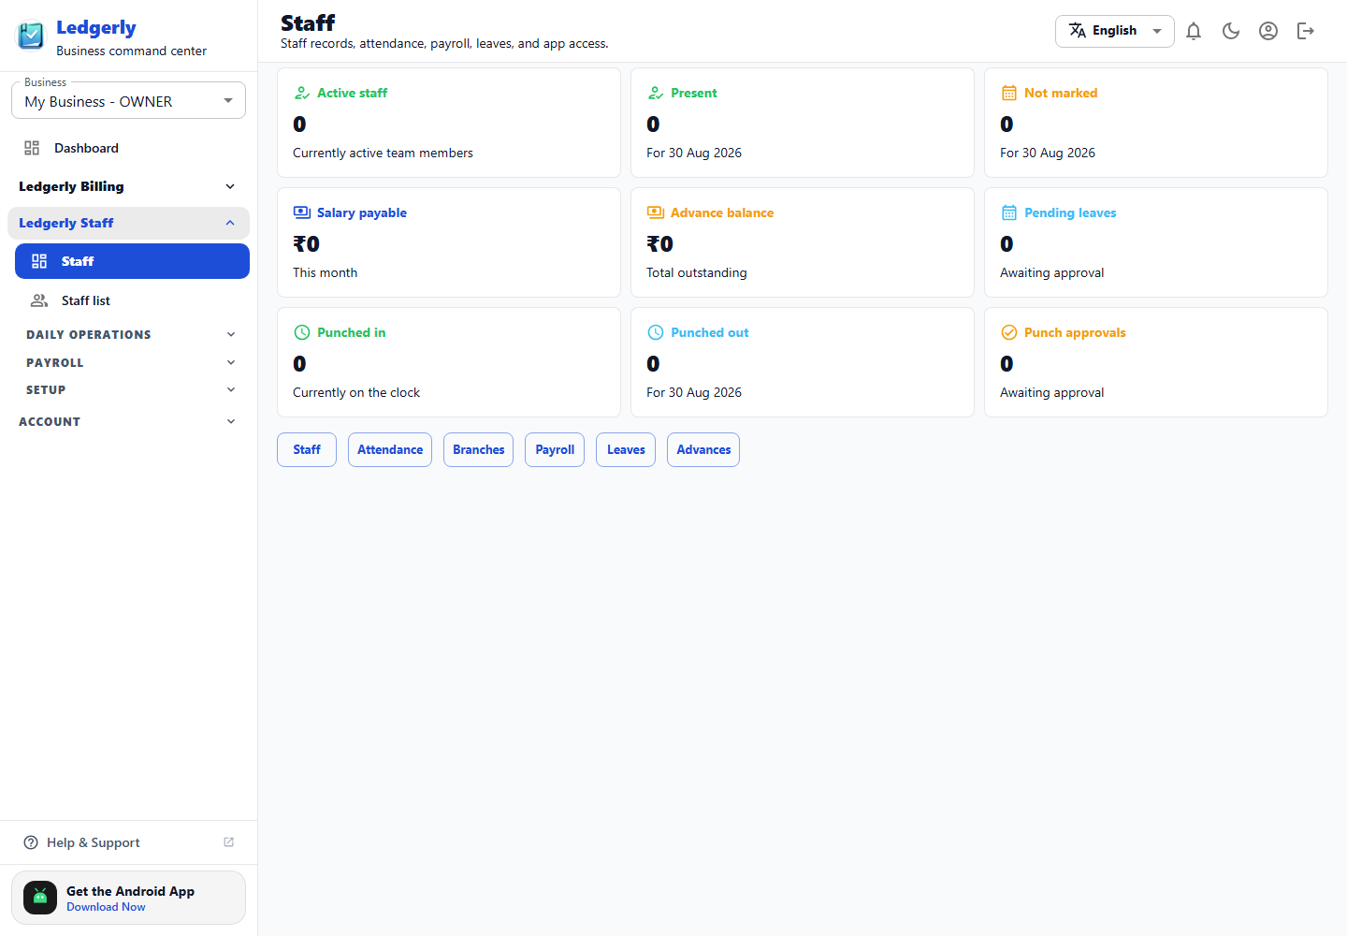Click the grid icon in the selected Staff item

(39, 261)
